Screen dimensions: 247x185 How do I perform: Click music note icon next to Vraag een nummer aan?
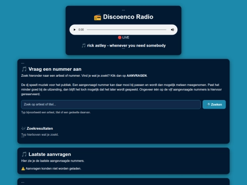24,69
